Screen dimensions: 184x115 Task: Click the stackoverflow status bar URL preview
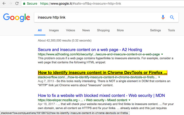(x=65, y=113)
